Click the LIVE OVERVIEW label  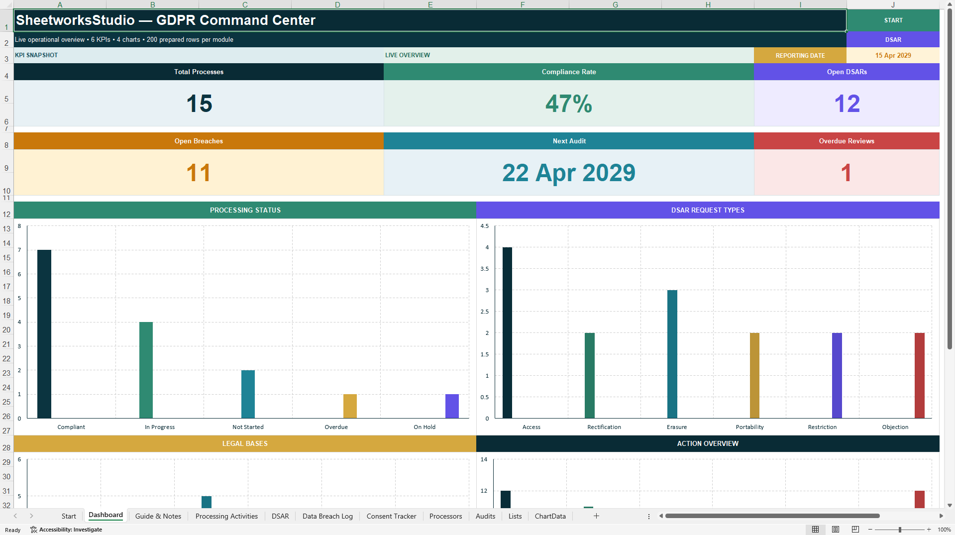408,55
